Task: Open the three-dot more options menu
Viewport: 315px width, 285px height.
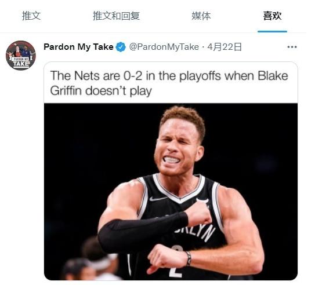Action: click(x=292, y=47)
